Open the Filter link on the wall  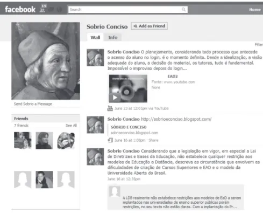click(259, 44)
